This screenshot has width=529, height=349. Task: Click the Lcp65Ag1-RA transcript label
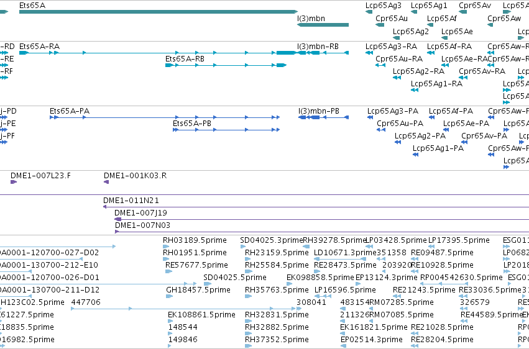[436, 84]
